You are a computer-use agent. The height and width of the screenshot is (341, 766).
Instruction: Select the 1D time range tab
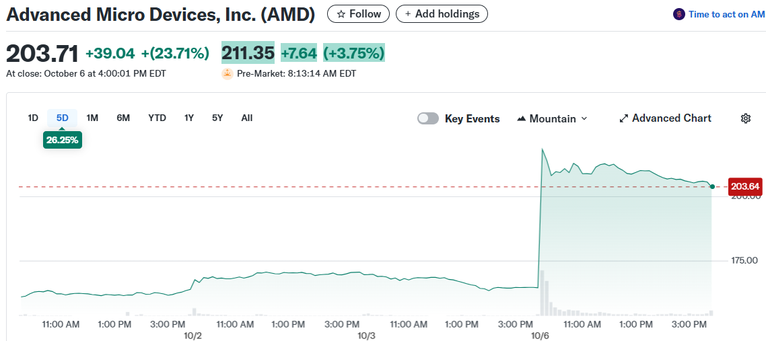pos(33,118)
